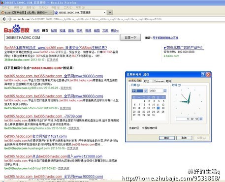Switch to the Time Zone tab

(x=146, y=81)
